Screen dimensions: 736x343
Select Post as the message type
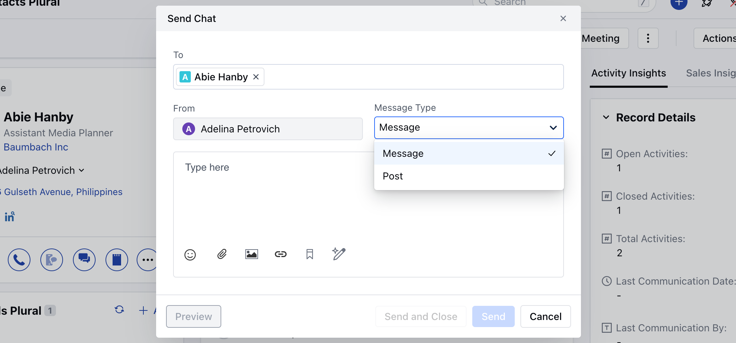click(392, 176)
